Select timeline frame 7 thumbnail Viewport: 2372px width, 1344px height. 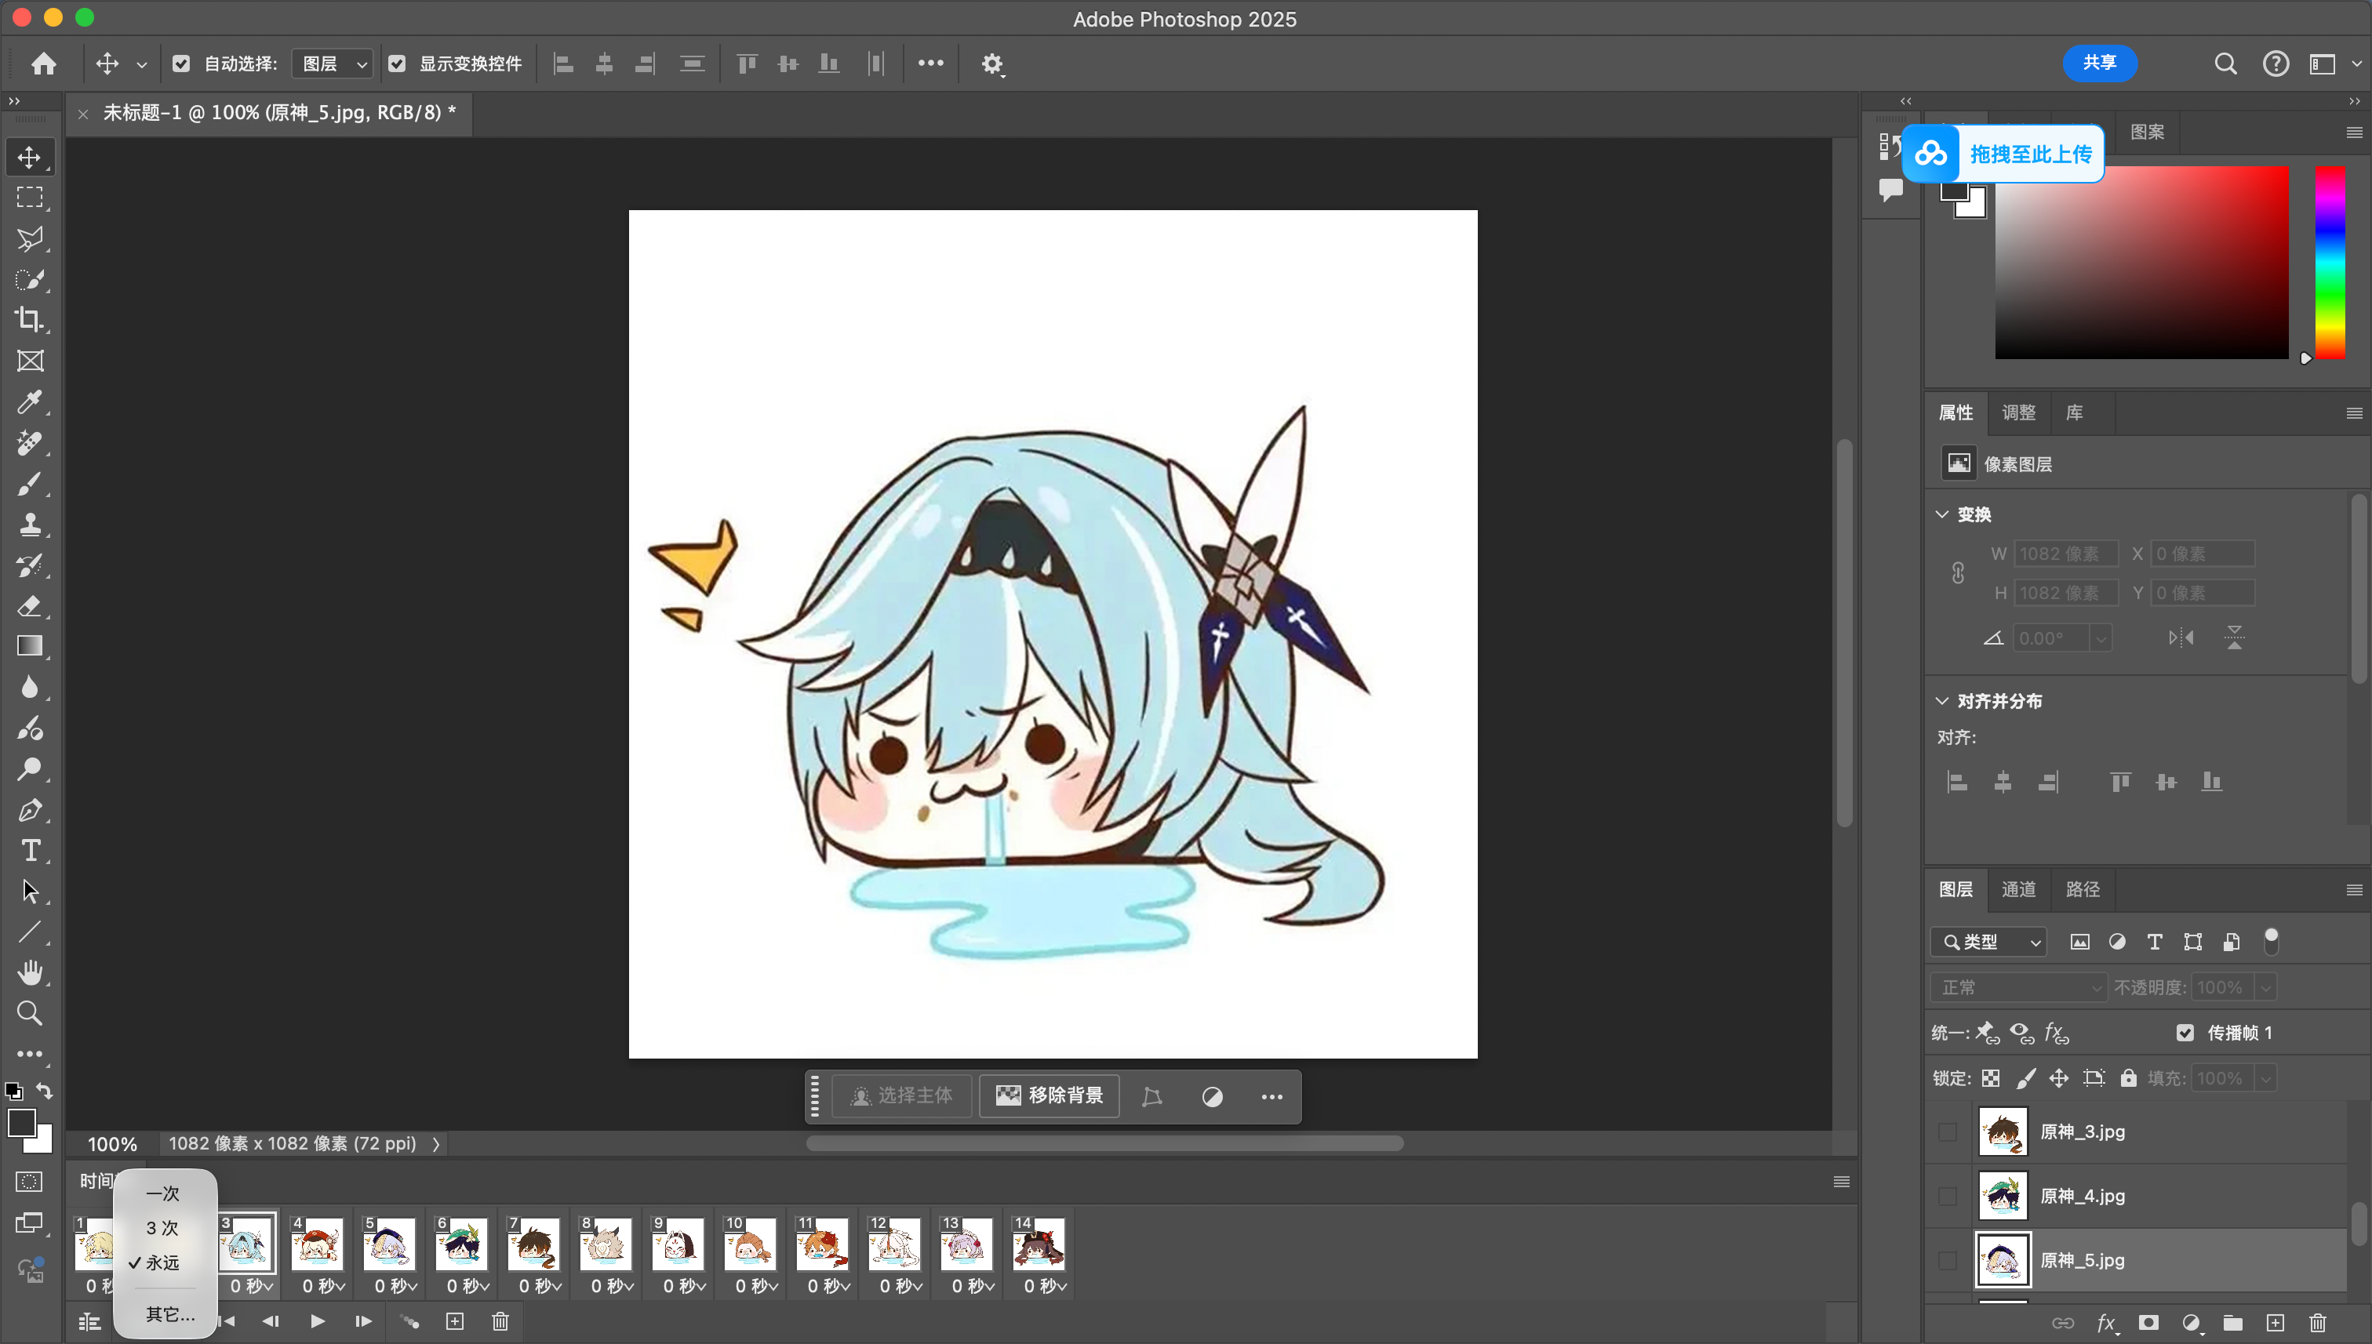tap(533, 1244)
